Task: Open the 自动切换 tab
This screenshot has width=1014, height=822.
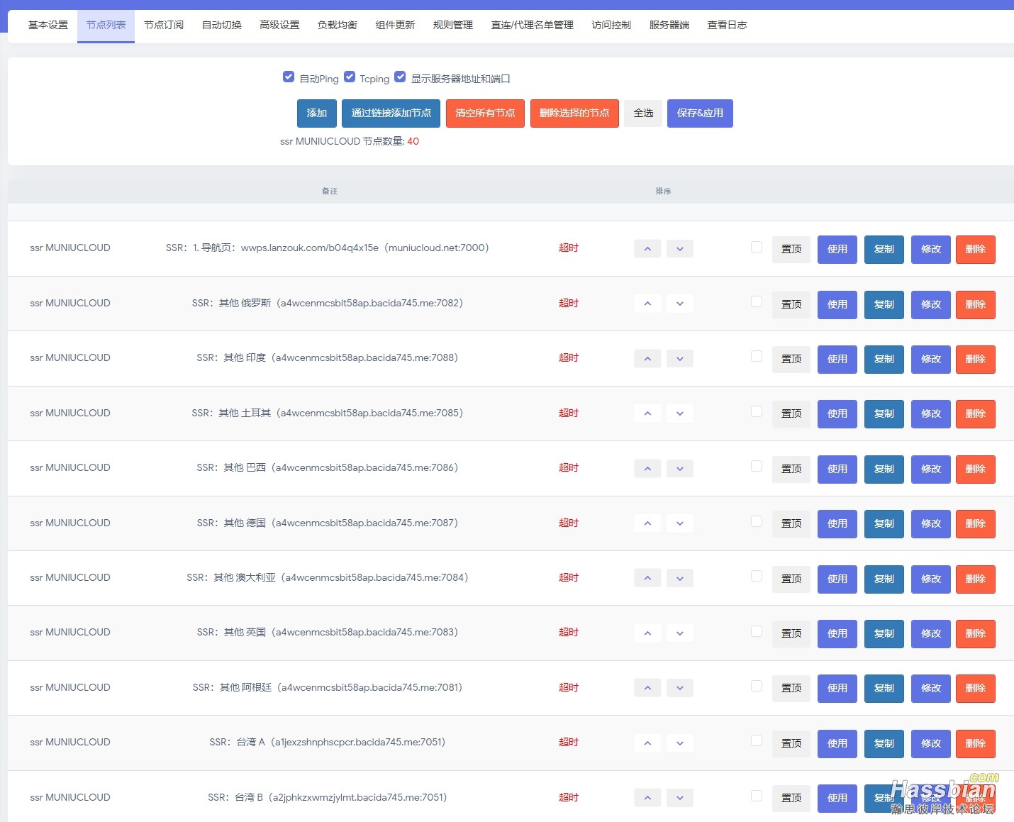Action: click(x=222, y=26)
